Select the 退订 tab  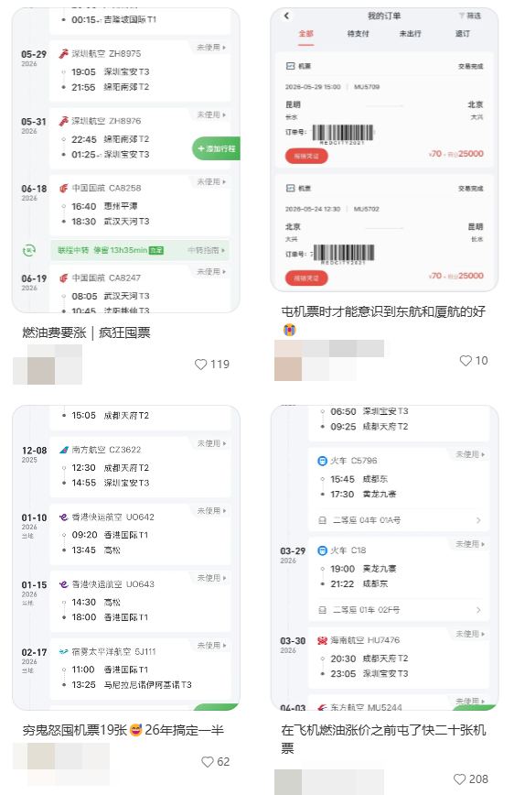click(x=463, y=34)
